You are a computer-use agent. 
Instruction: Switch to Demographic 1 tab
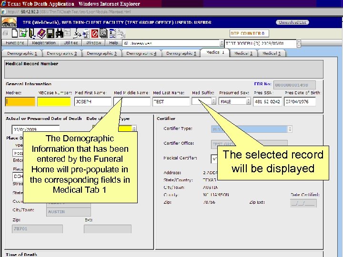pos(22,53)
